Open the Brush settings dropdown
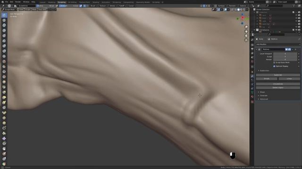This screenshot has height=169, width=302. [93, 6]
